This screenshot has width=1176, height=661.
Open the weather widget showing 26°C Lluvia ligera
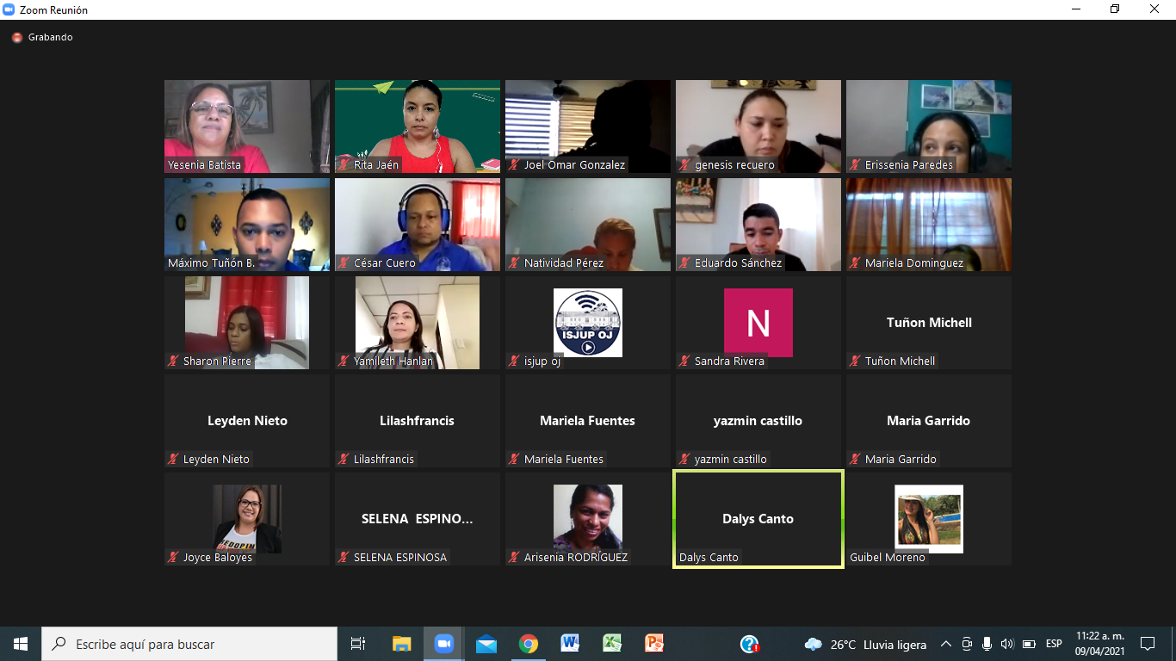coord(865,644)
